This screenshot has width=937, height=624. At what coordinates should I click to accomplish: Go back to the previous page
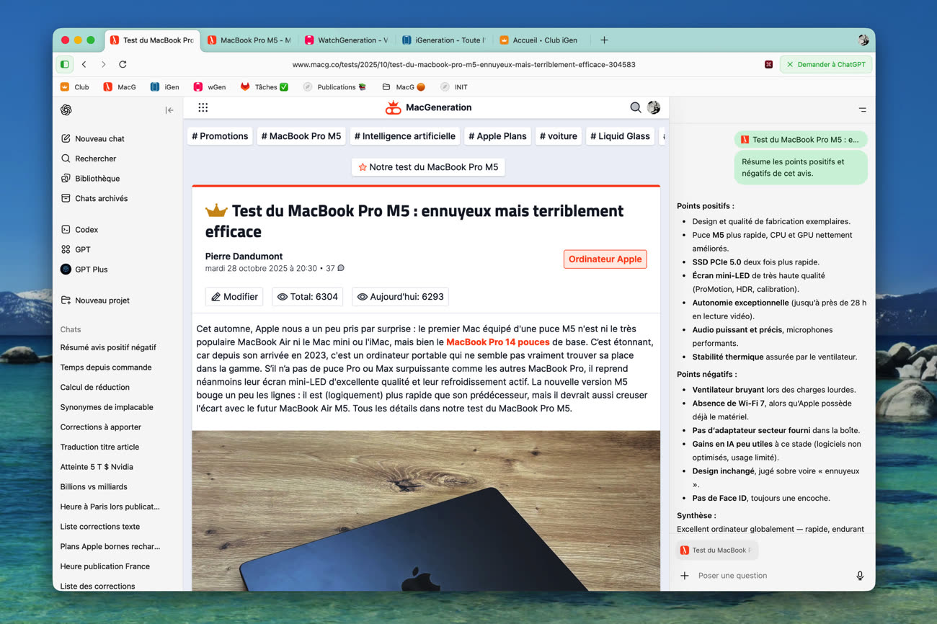pyautogui.click(x=84, y=64)
